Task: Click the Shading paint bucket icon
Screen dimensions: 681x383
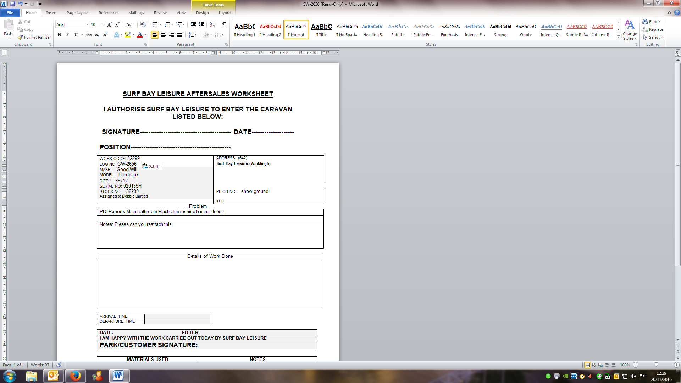Action: click(x=206, y=35)
